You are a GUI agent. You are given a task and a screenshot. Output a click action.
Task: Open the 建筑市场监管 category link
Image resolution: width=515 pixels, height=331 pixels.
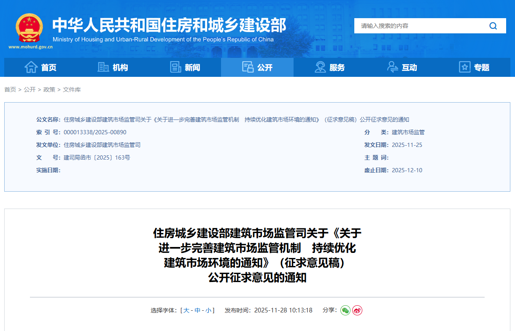click(x=408, y=132)
